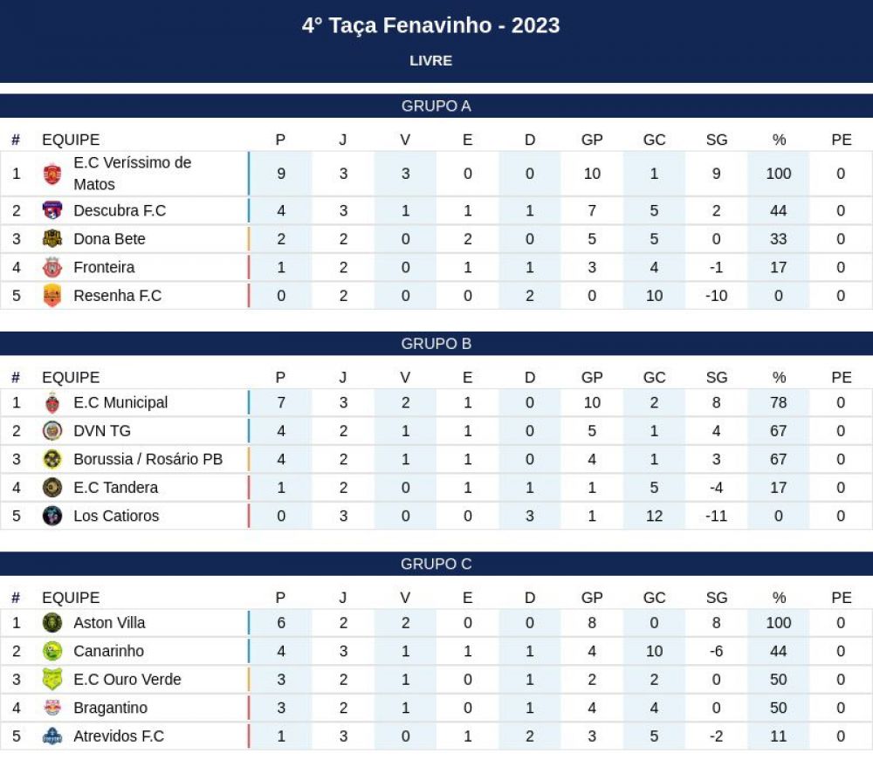Select the GRUPO C header bar
Viewport: 873px width, 760px height.
pos(436,564)
